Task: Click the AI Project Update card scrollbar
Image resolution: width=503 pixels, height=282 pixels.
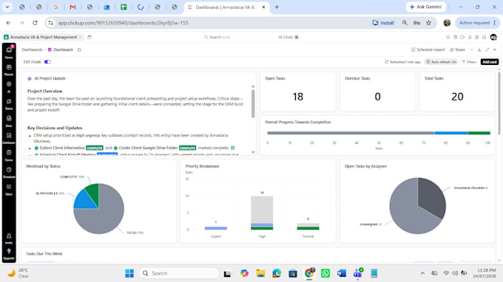Action: (253, 103)
